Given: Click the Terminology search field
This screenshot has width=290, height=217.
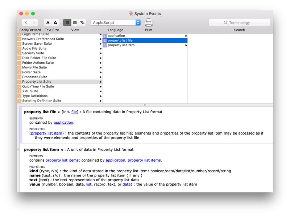Looking at the screenshot, I should 239,22.
